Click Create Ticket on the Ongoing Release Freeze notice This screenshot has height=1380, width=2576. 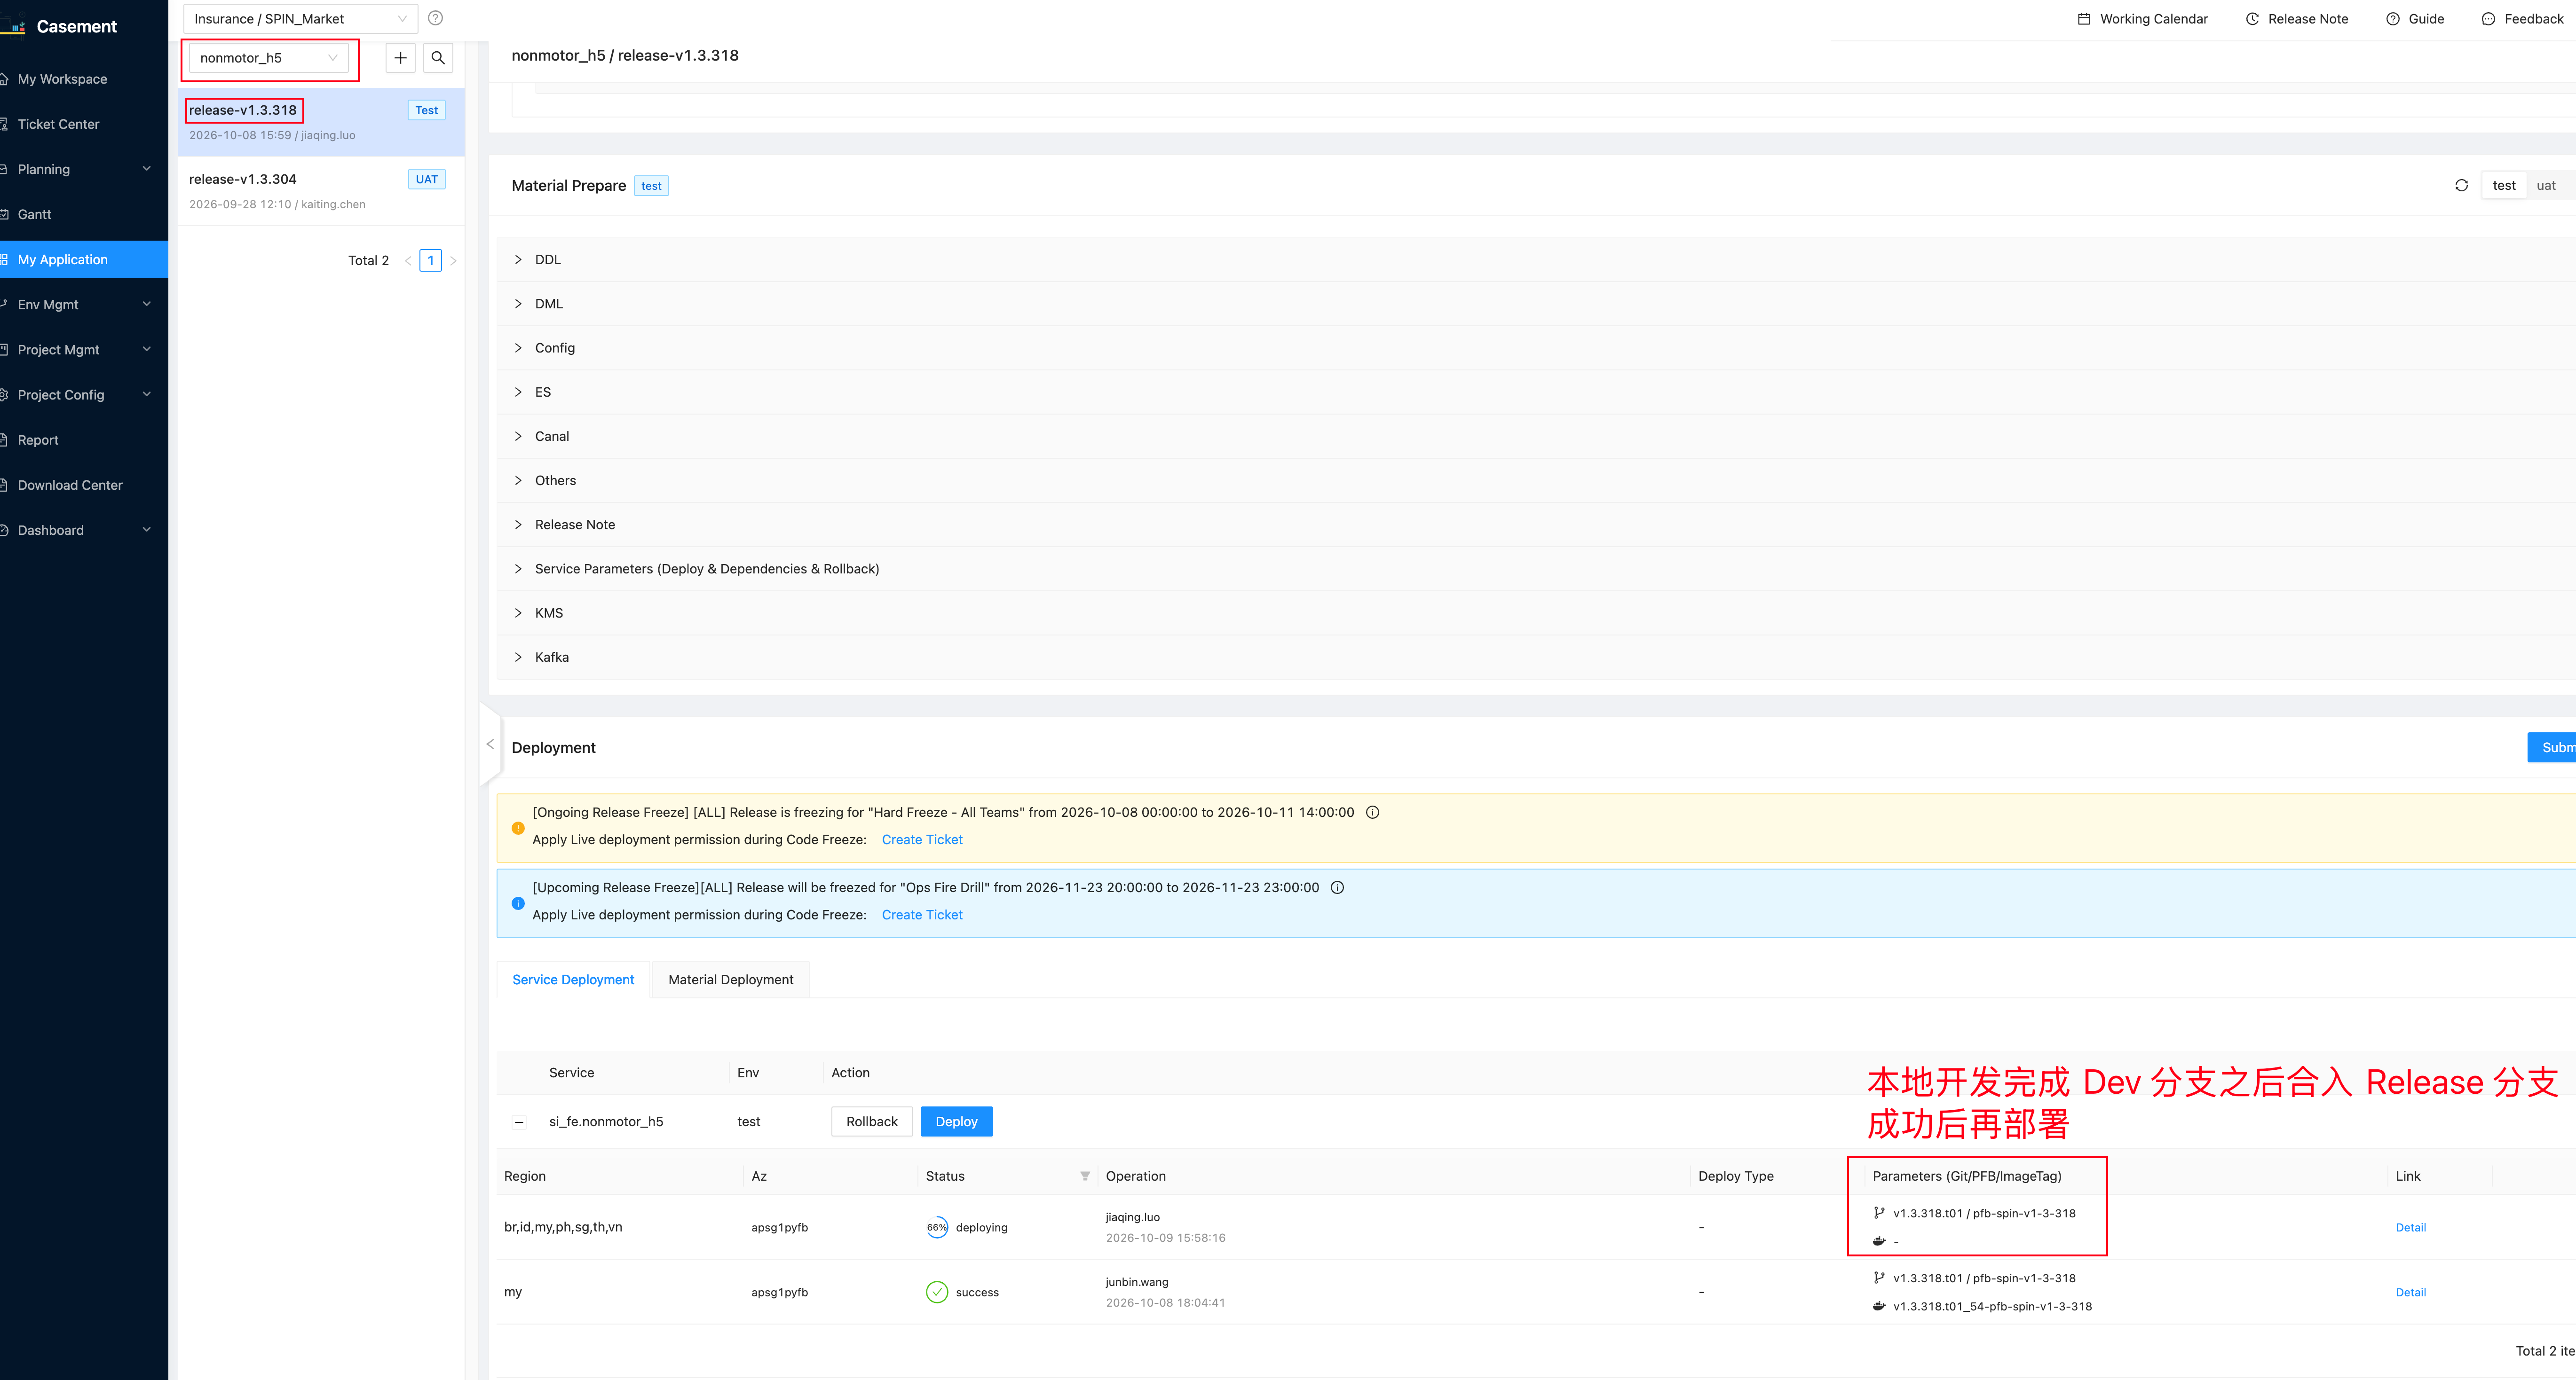point(921,840)
